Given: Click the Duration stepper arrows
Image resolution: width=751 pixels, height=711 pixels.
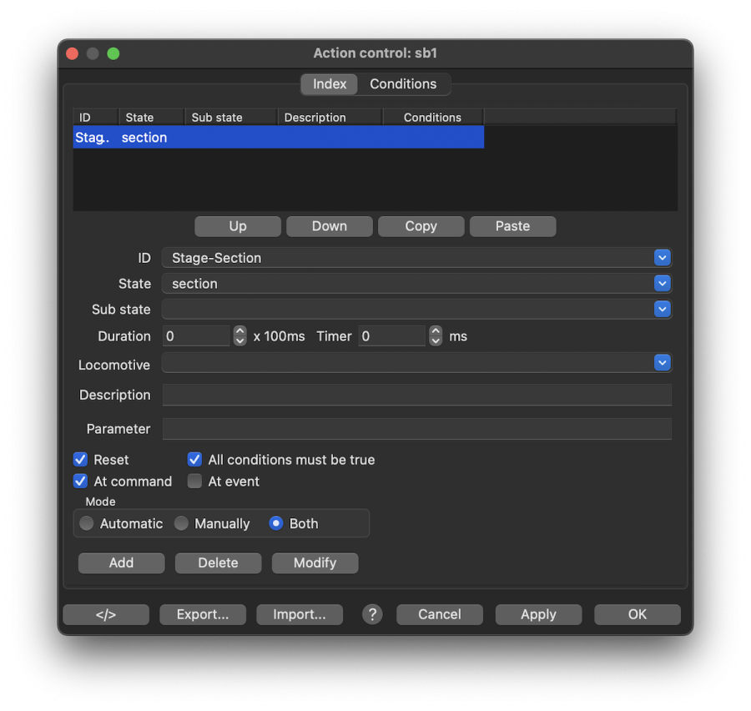Looking at the screenshot, I should click(x=240, y=336).
